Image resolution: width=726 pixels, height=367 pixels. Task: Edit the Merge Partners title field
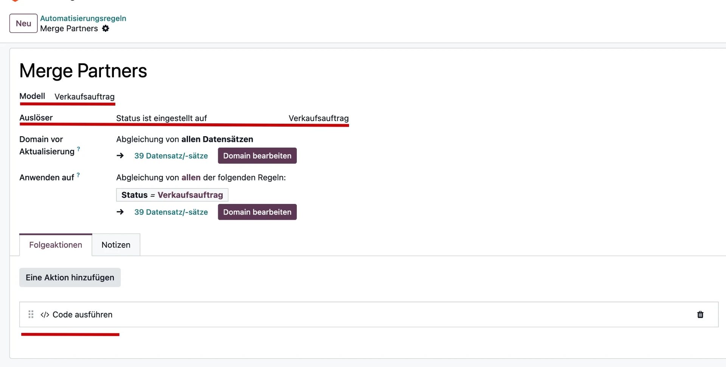(83, 71)
